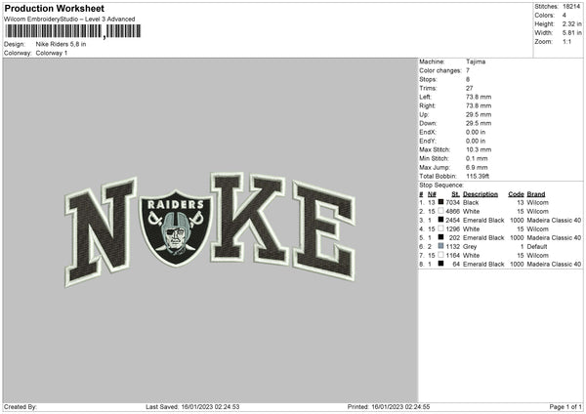Click 'Wilcom EmbroideryStudio – Level 3 Advanced' text
Screen dimensions: 586x414
click(69, 20)
